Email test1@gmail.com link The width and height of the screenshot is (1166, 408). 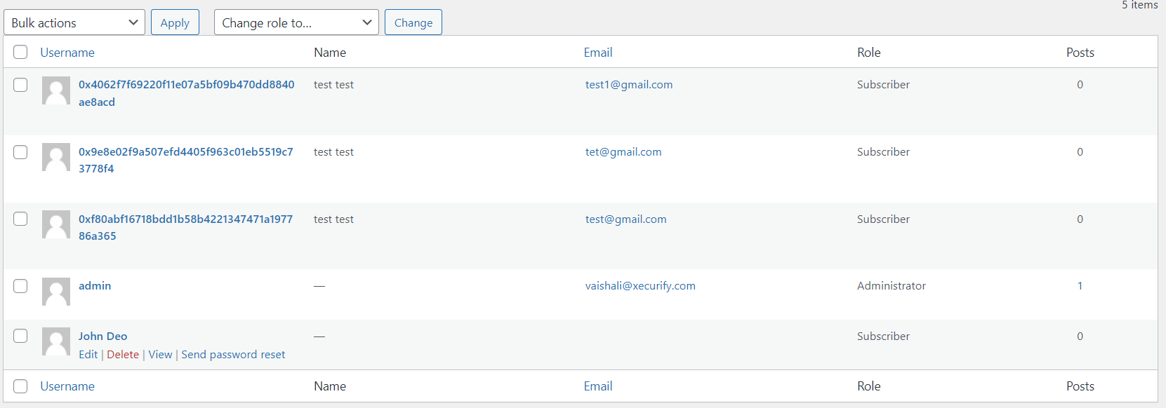coord(629,85)
